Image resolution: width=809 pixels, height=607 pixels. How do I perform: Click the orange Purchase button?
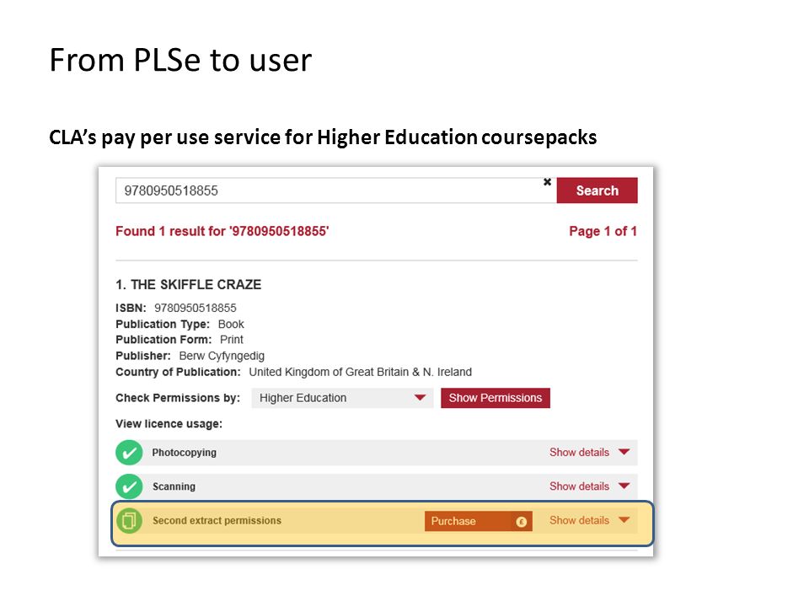[x=479, y=521]
